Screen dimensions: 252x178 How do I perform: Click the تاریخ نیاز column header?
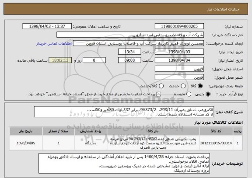pyautogui.click(x=26, y=131)
